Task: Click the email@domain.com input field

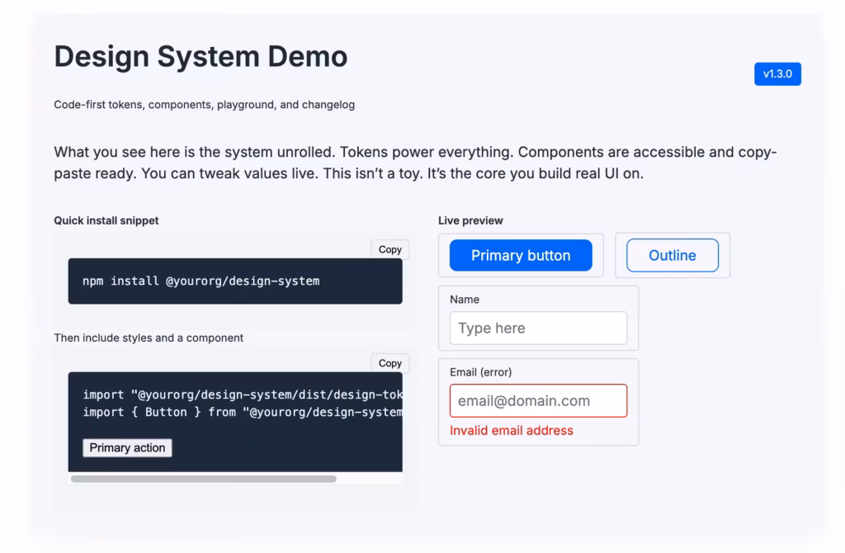Action: (x=538, y=400)
